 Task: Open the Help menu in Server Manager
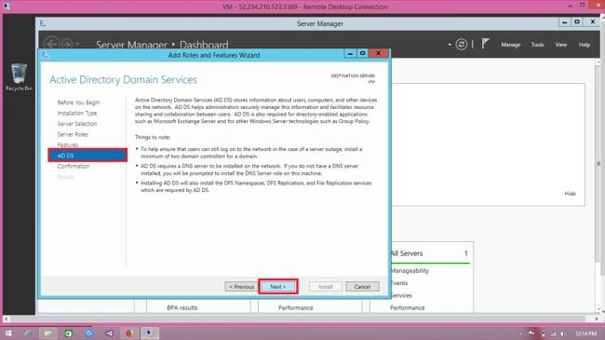tap(585, 45)
